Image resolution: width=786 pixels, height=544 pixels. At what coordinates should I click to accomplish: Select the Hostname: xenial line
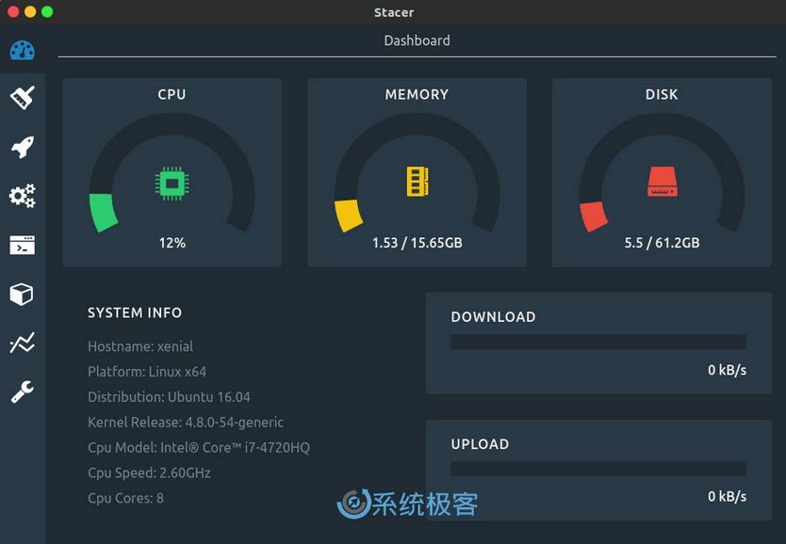[140, 346]
